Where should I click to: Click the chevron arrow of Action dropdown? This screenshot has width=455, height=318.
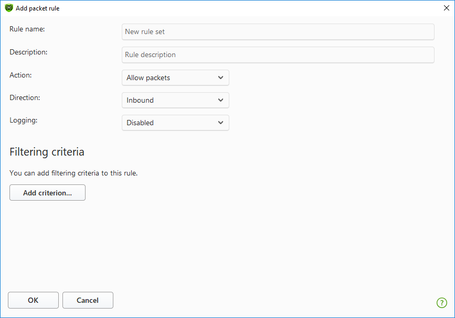pos(220,78)
